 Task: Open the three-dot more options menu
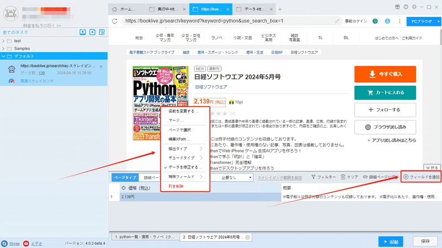click(x=399, y=21)
